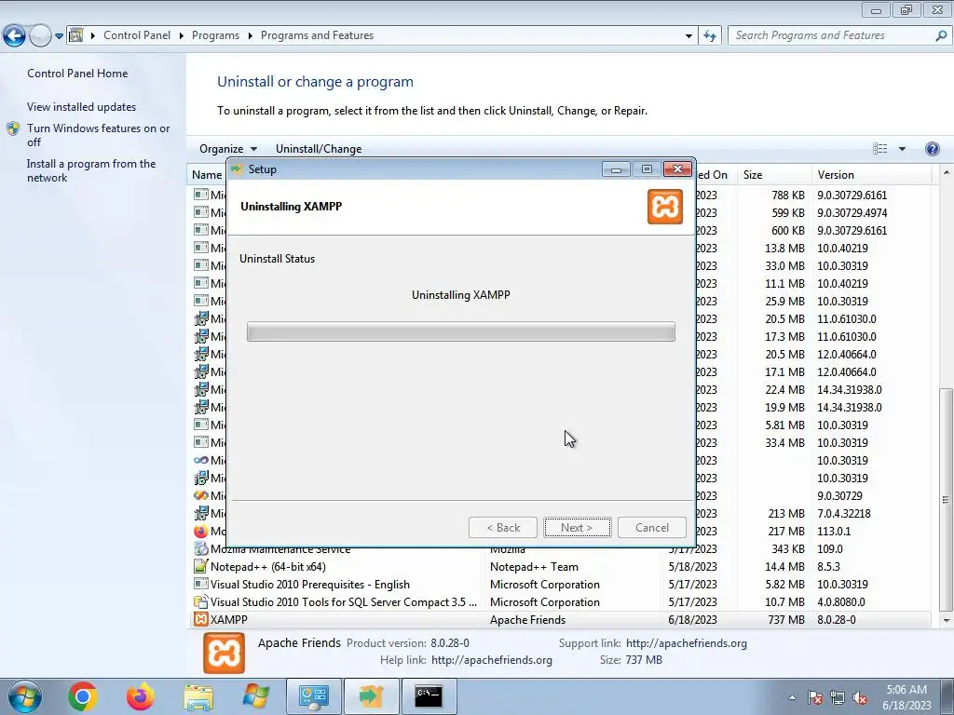Viewport: 954px width, 715px height.
Task: Open recent pages dropdown arrow
Action: (59, 36)
